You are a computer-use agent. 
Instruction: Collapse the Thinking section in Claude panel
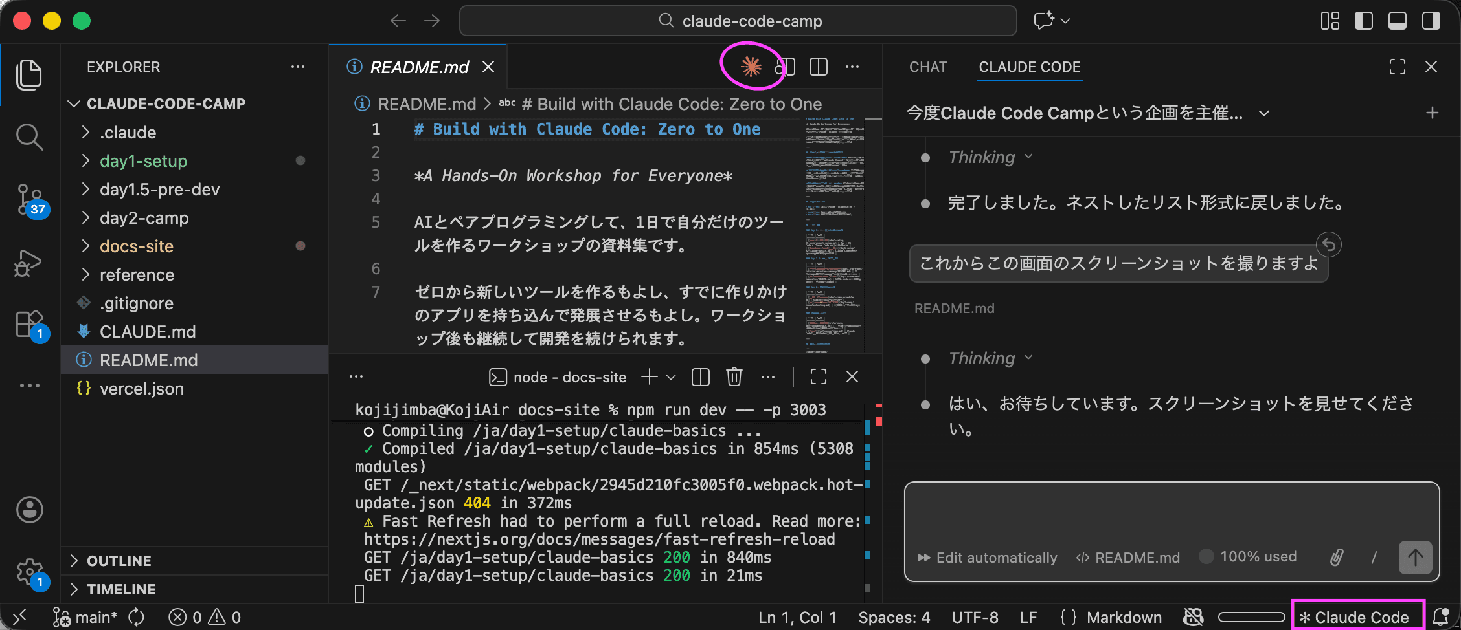pyautogui.click(x=1028, y=157)
